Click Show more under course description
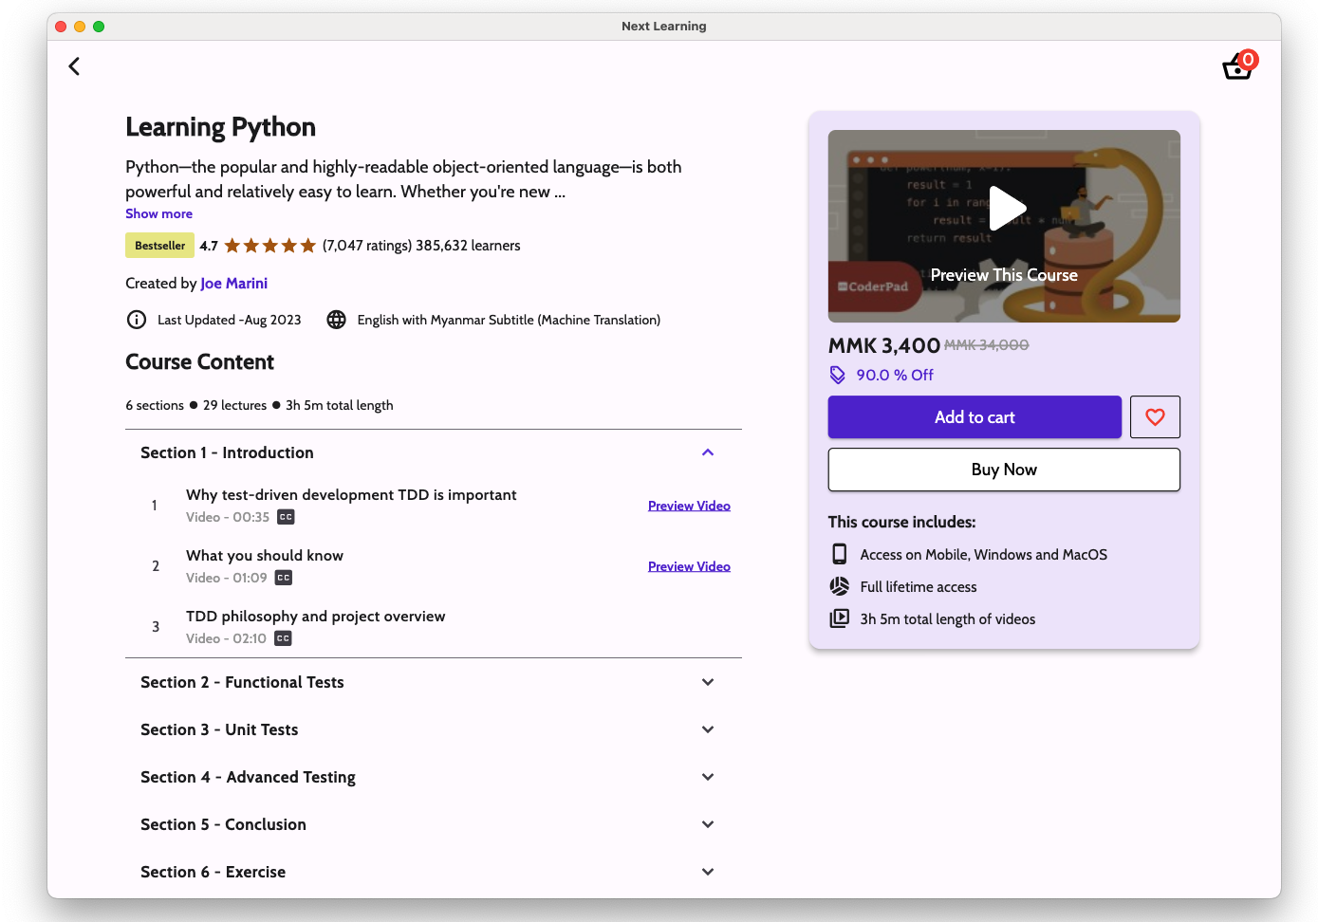1318x922 pixels. [158, 213]
